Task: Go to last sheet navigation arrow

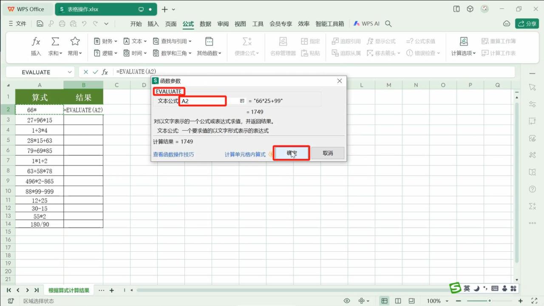Action: click(x=37, y=290)
